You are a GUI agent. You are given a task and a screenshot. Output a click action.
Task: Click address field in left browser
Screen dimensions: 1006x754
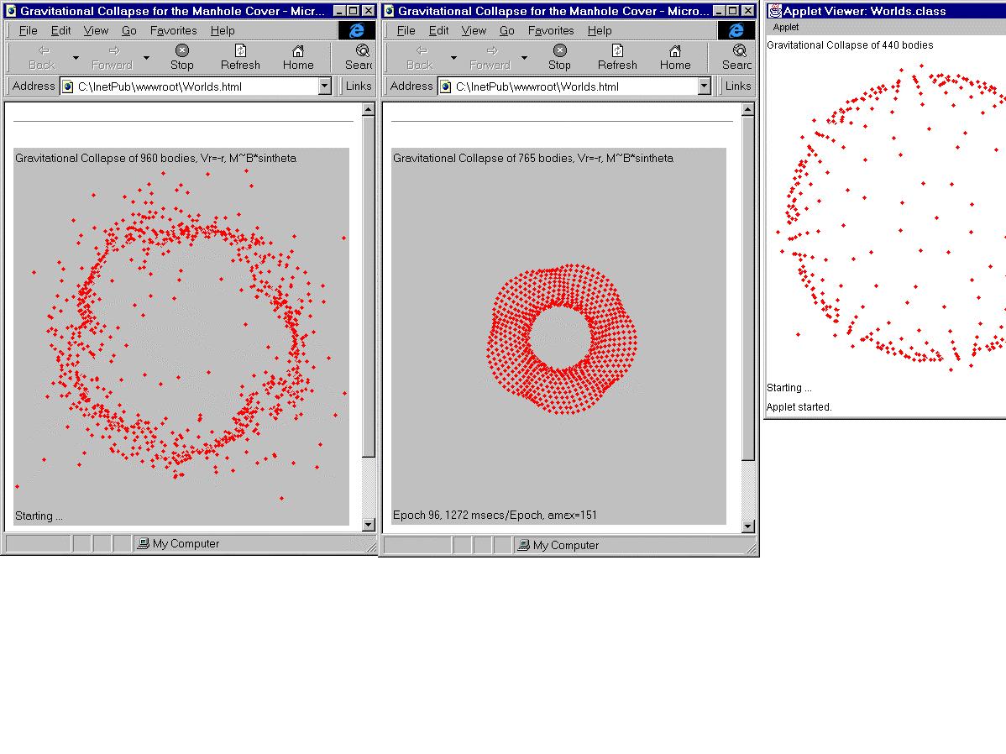coord(193,86)
